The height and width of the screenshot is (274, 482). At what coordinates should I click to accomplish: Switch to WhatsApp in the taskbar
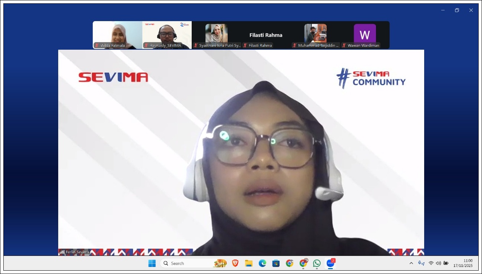(x=317, y=263)
